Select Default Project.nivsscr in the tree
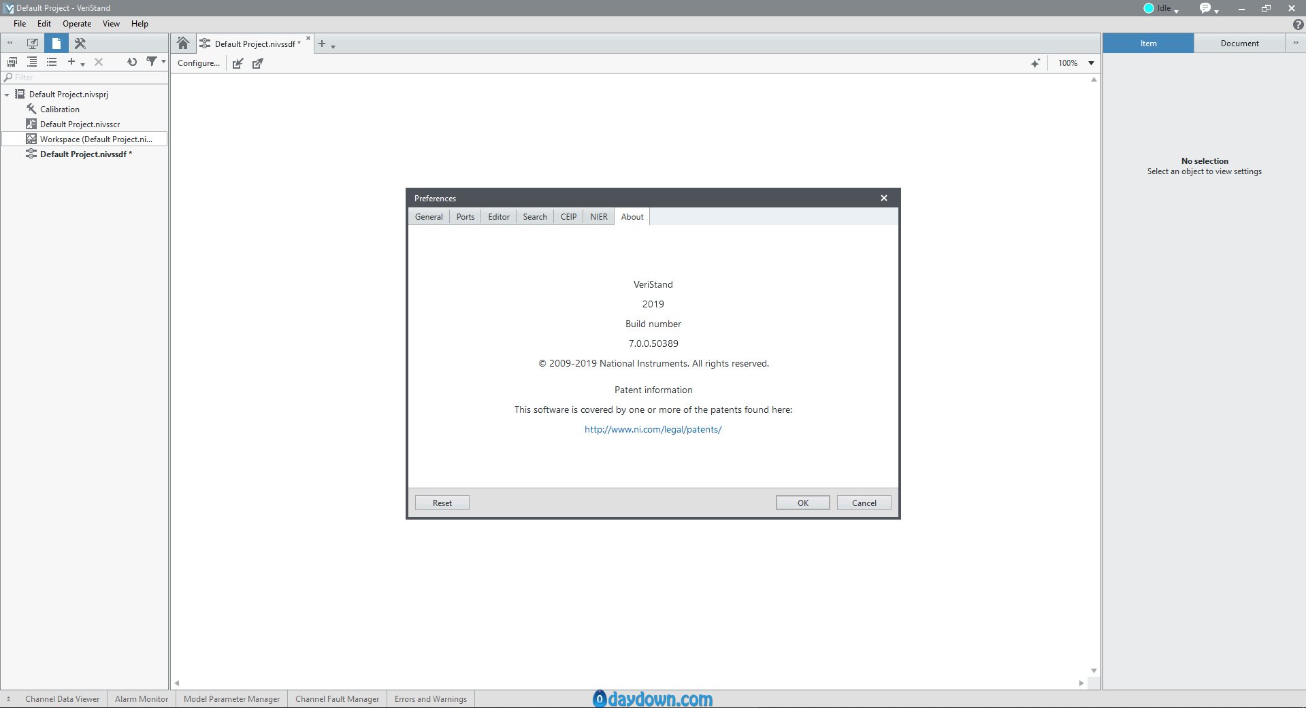Screen dimensions: 1306x708 (x=80, y=124)
